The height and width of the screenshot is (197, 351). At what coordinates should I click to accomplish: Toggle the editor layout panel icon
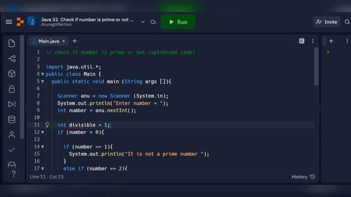coord(302,41)
